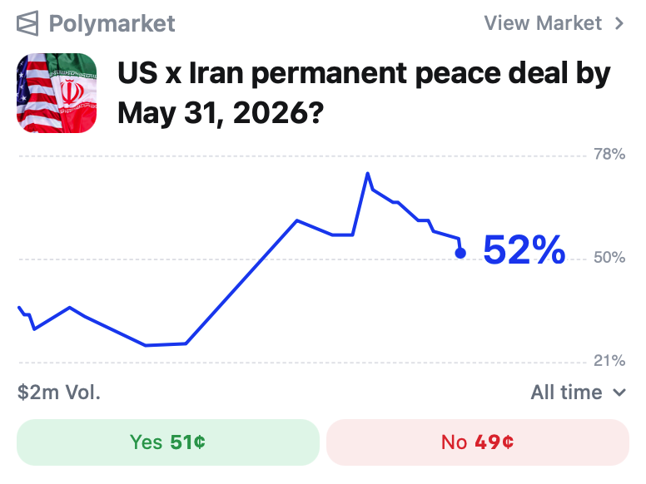Click the leftmost starting point of the chart line

point(19,308)
